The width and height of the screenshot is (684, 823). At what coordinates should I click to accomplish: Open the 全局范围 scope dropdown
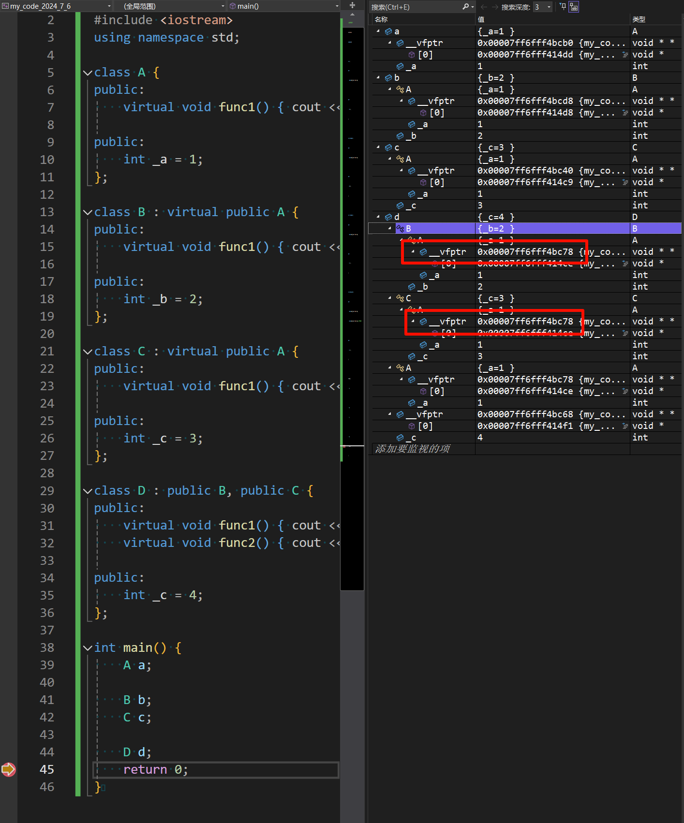click(x=223, y=6)
